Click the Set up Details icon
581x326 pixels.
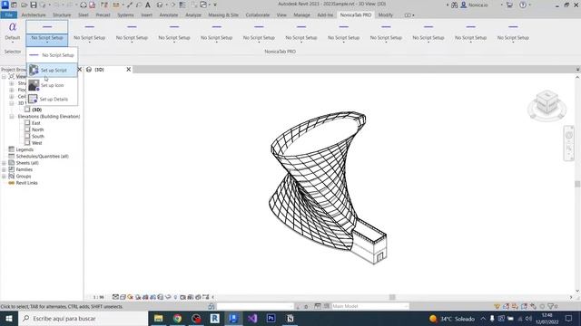click(x=33, y=99)
